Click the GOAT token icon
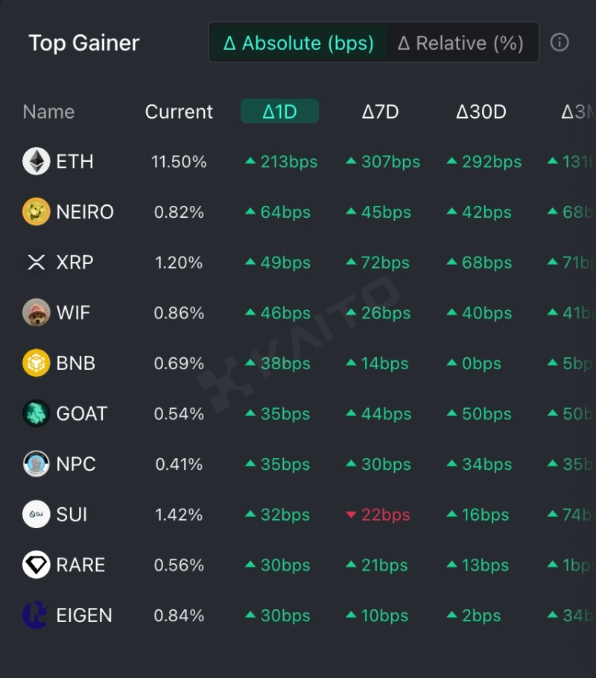Image resolution: width=596 pixels, height=678 pixels. pos(36,413)
